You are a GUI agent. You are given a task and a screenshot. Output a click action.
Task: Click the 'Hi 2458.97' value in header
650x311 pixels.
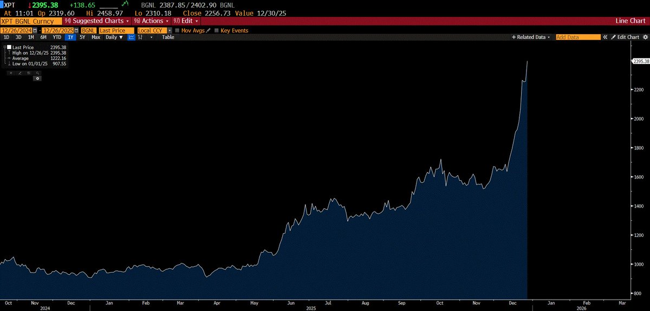point(105,12)
